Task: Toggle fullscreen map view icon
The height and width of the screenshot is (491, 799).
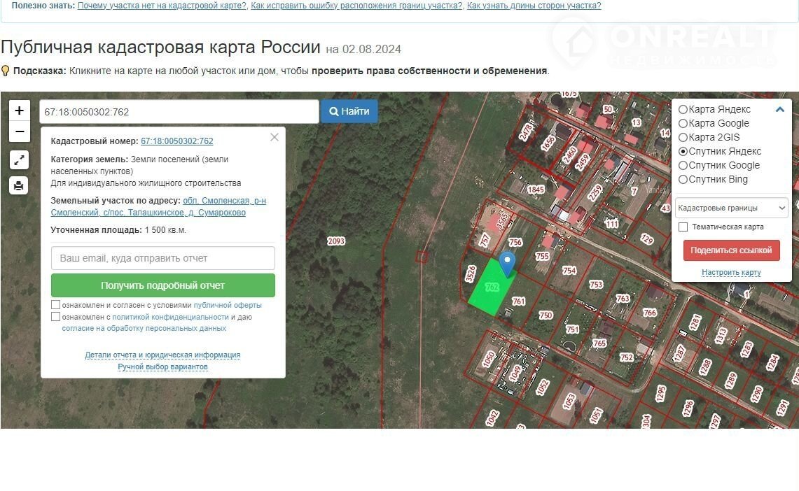Action: [19, 159]
